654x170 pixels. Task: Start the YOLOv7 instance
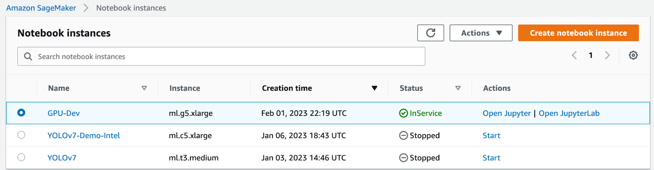pyautogui.click(x=491, y=158)
